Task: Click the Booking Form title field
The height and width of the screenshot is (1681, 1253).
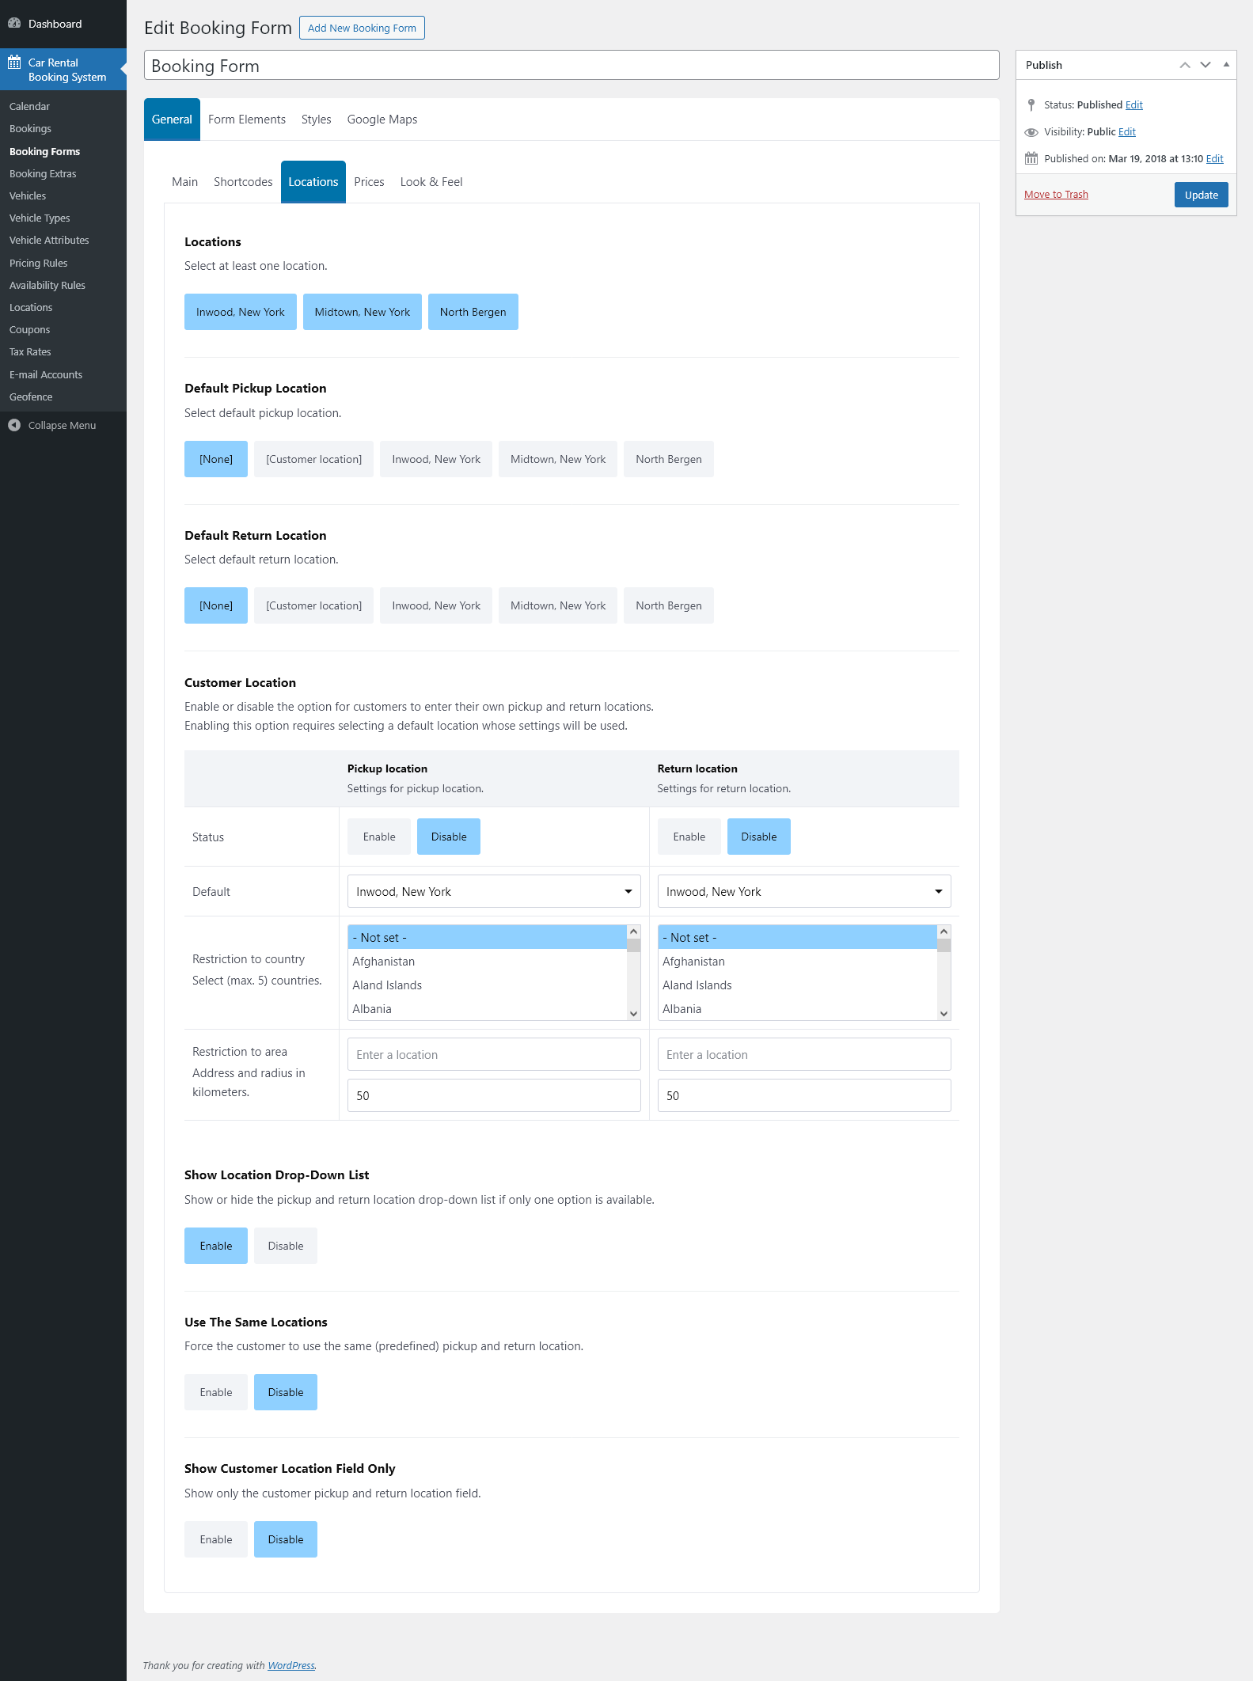Action: pyautogui.click(x=571, y=66)
